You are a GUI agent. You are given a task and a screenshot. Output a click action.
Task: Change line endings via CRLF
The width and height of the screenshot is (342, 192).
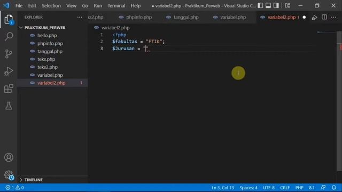pyautogui.click(x=285, y=187)
